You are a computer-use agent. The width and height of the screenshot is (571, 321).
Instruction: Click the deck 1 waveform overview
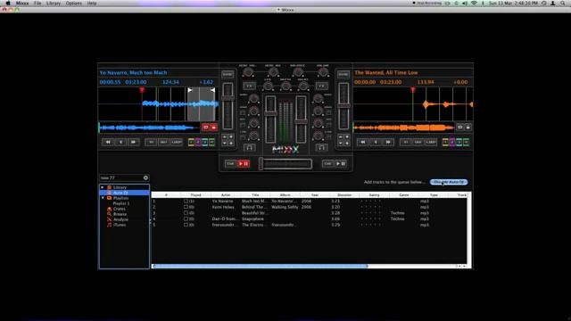(x=149, y=128)
